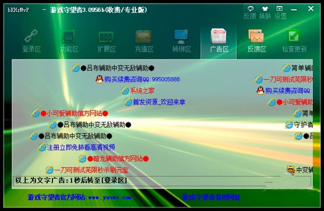Viewport: 324px width, 211px height.
Task: Click the red 暗龙辅助官方网站 link
Action: tap(118, 159)
